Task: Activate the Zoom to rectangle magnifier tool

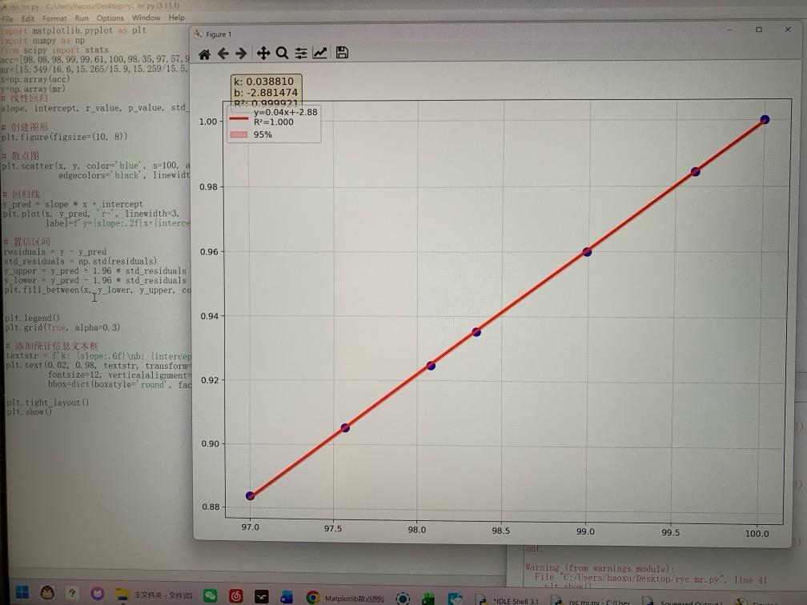Action: point(282,53)
